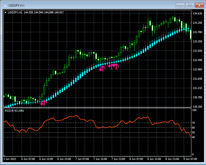Click the 132.490 price axis label
The width and height of the screenshot is (206, 165).
tap(197, 60)
